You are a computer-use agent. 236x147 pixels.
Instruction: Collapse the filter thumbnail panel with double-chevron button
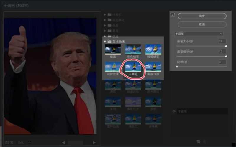click(x=173, y=15)
